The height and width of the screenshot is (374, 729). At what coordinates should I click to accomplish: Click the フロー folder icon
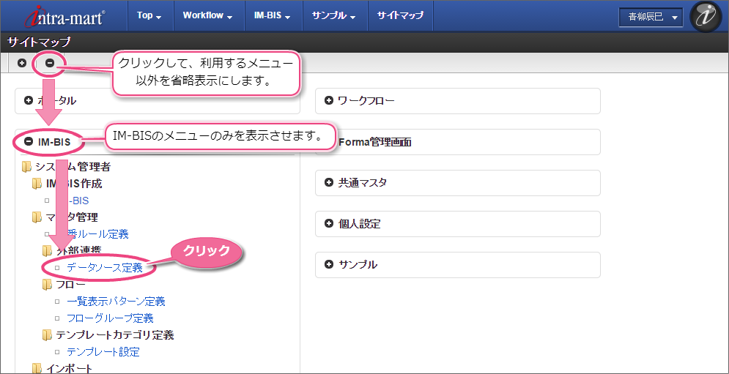click(47, 284)
